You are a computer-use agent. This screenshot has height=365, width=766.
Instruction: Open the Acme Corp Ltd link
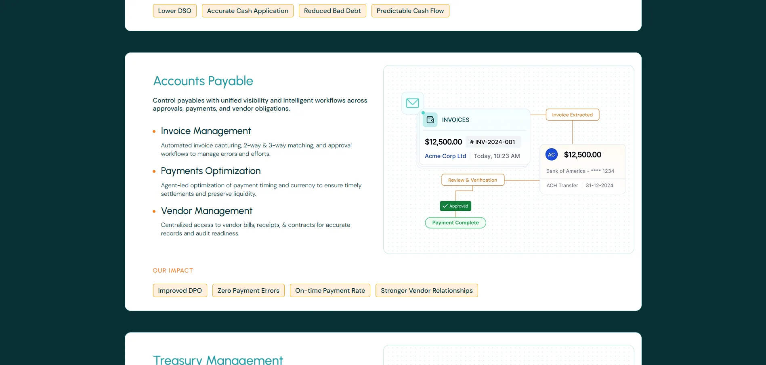point(445,156)
